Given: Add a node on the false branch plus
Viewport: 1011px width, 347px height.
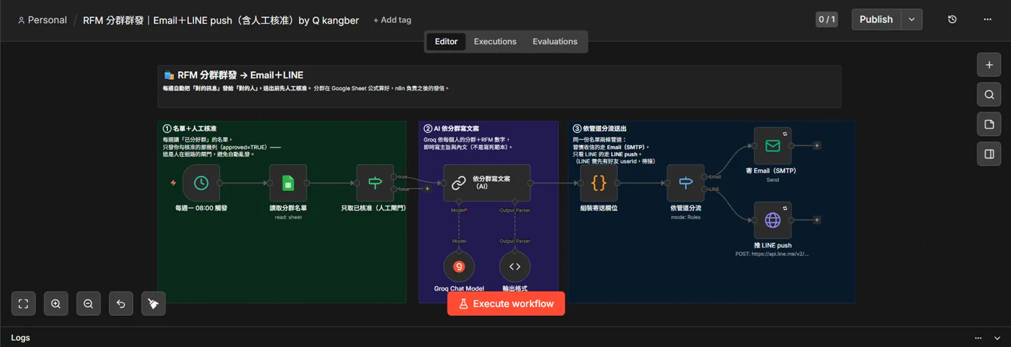Looking at the screenshot, I should pos(427,189).
